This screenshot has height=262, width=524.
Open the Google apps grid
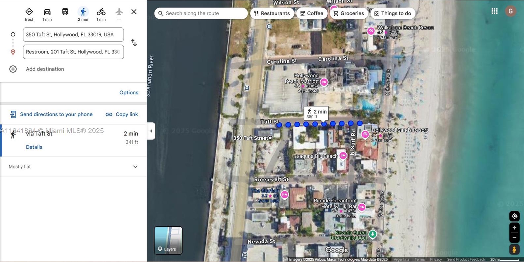(x=494, y=11)
